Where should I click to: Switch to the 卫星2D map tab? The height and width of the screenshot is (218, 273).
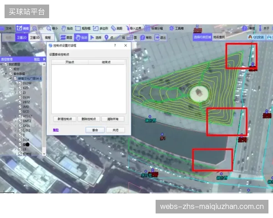coord(21,38)
